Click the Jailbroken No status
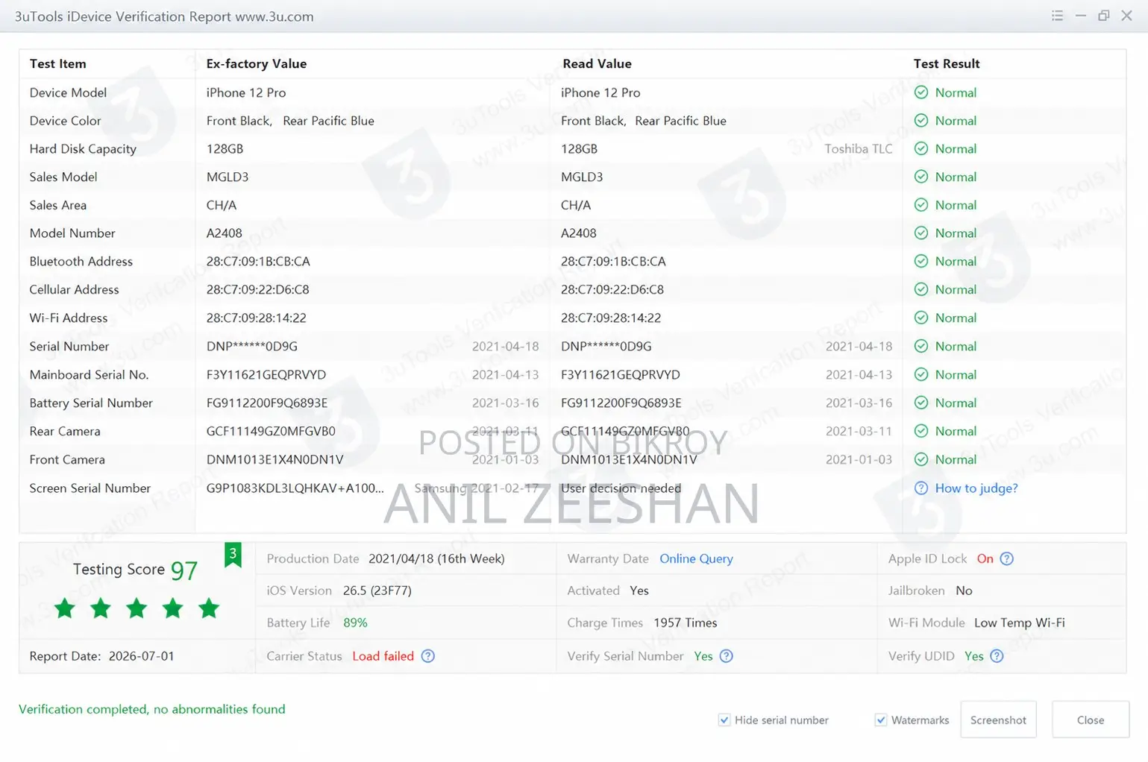Image resolution: width=1148 pixels, height=762 pixels. pos(964,591)
